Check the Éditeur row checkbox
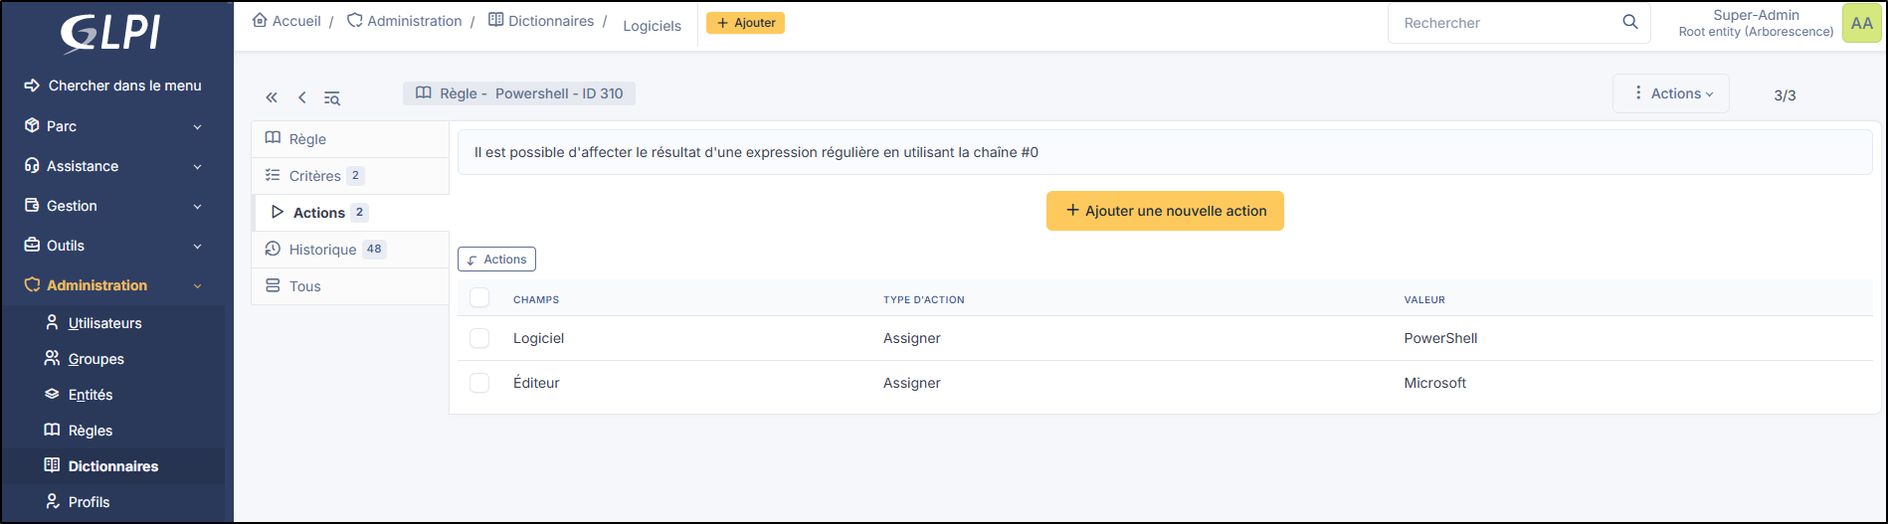This screenshot has height=524, width=1888. (x=479, y=383)
